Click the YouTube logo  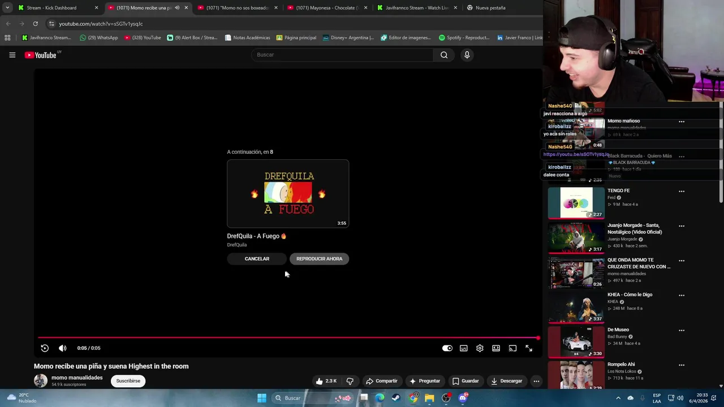[x=41, y=55]
